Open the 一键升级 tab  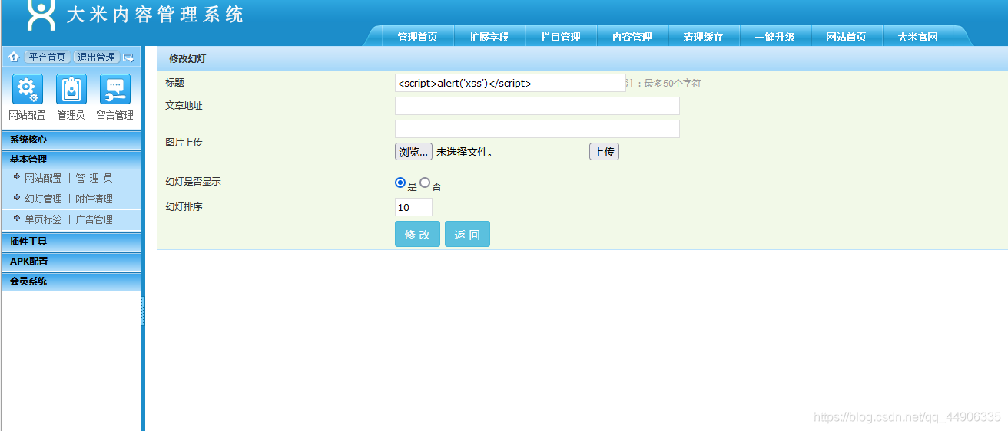click(x=775, y=37)
